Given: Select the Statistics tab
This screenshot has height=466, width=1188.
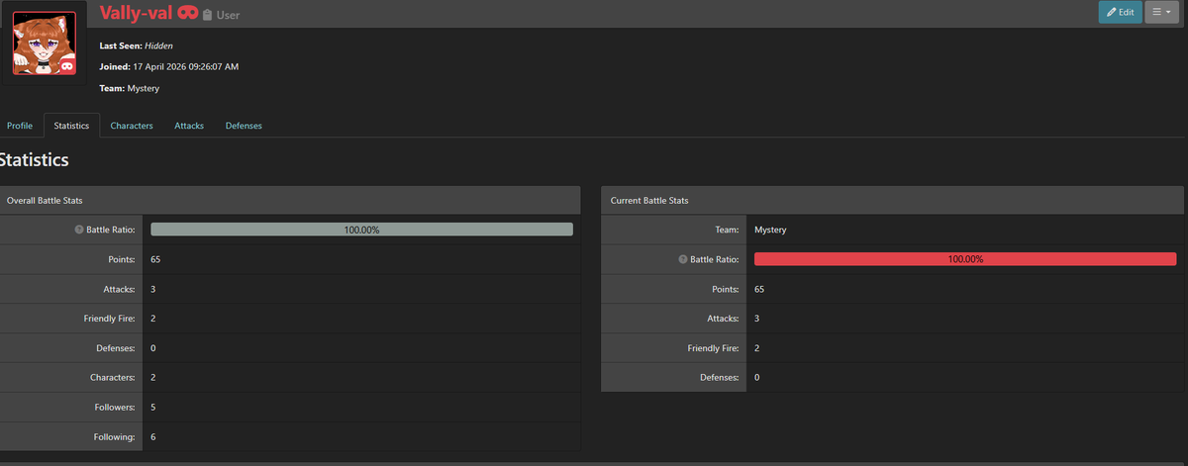Looking at the screenshot, I should [71, 126].
